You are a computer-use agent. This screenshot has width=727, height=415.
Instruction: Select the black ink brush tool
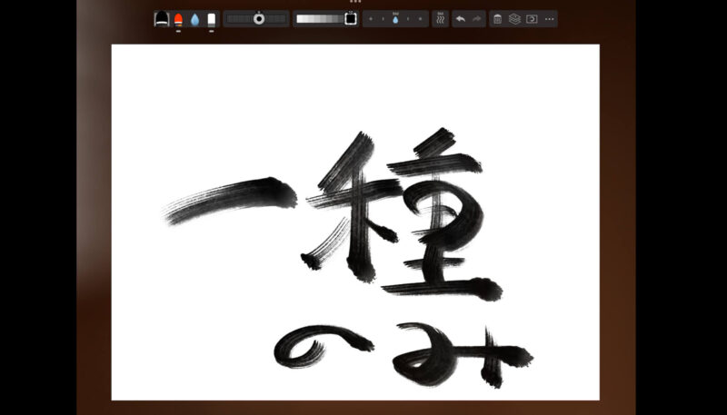[x=162, y=19]
